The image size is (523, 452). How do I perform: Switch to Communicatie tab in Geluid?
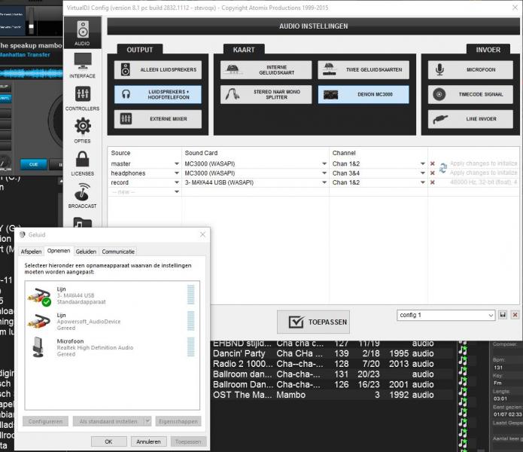[x=118, y=252]
